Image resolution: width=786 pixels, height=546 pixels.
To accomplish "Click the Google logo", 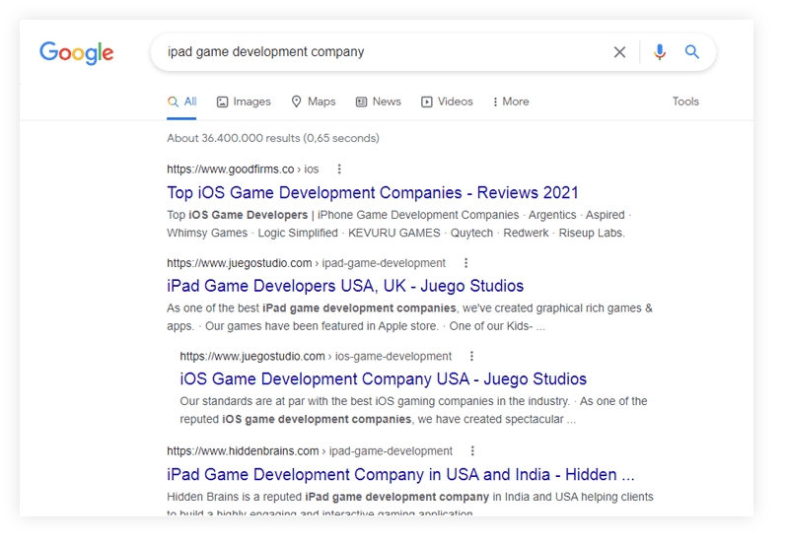I will point(77,52).
